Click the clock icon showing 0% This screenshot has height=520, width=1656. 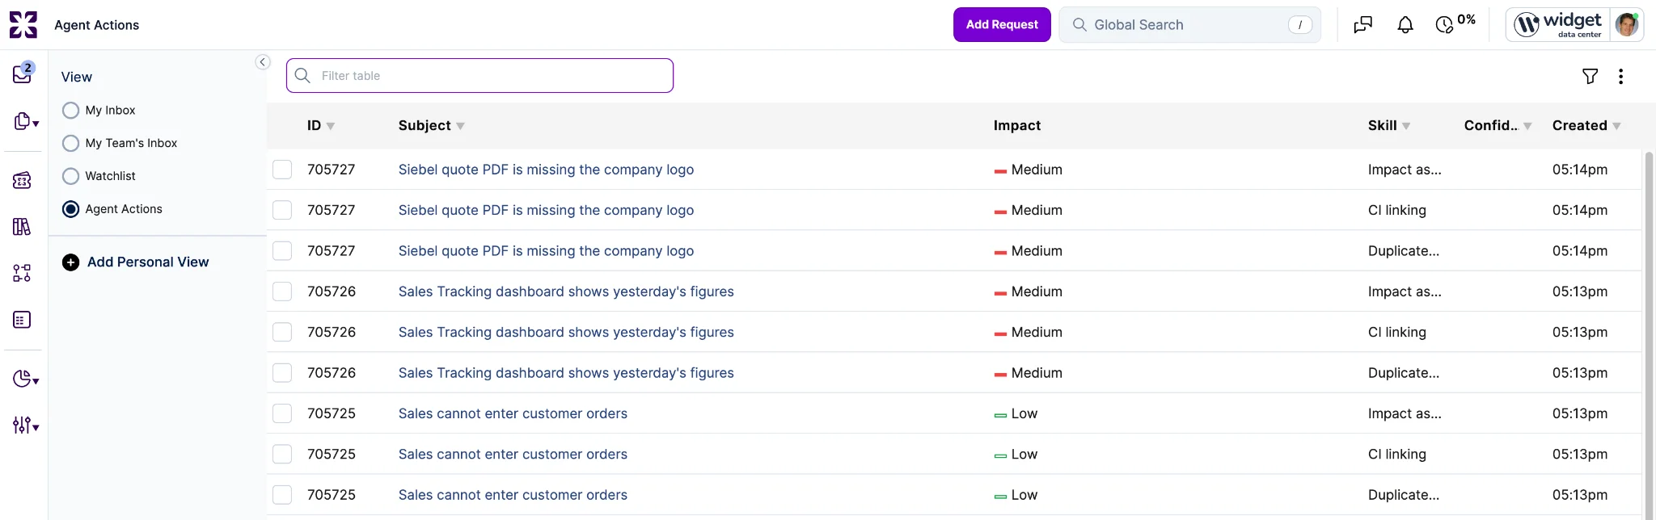pyautogui.click(x=1455, y=24)
